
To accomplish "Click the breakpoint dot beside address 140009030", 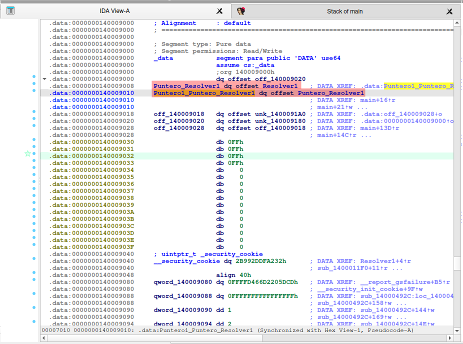I will pyautogui.click(x=34, y=140).
